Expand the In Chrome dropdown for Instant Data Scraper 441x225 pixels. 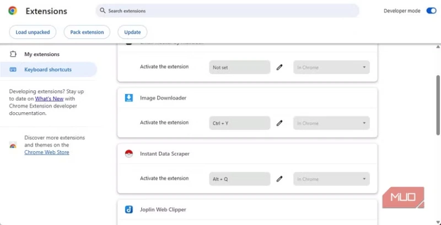331,179
